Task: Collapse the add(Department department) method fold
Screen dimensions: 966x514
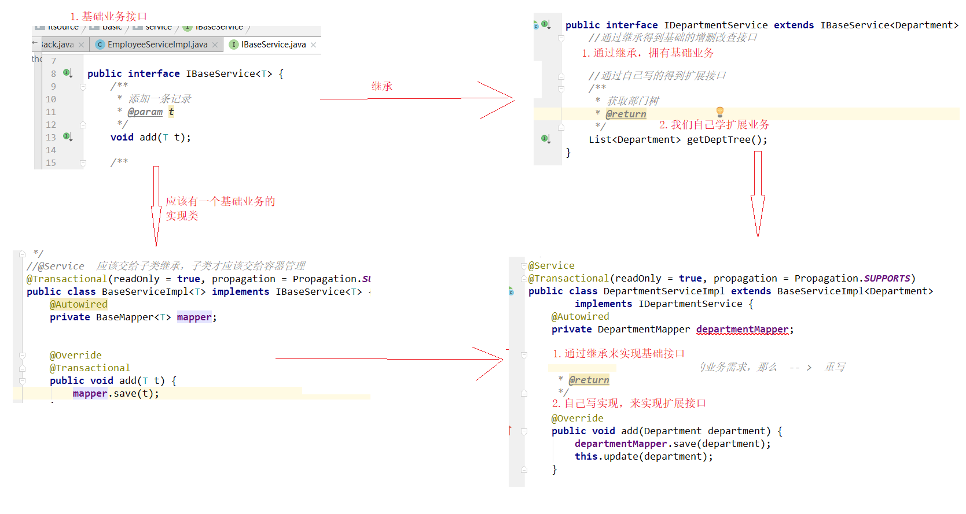Action: coord(524,431)
